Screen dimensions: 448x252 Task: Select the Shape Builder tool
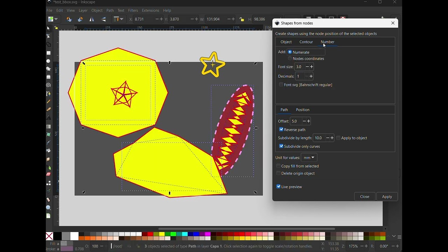coord(49,45)
